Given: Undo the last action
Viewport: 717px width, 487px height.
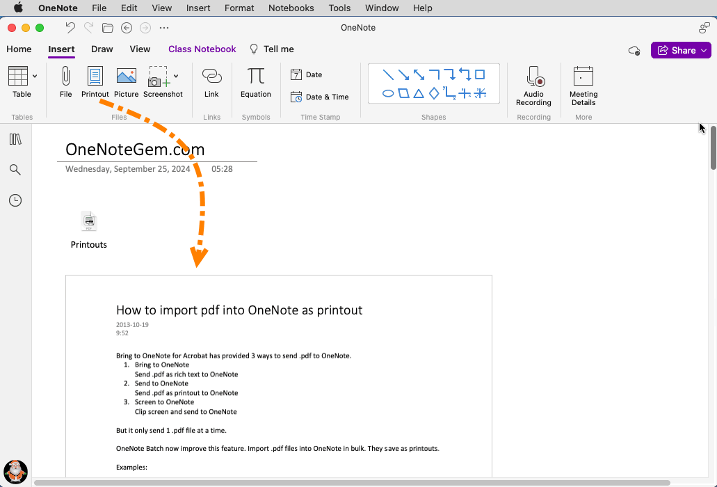Looking at the screenshot, I should point(70,28).
